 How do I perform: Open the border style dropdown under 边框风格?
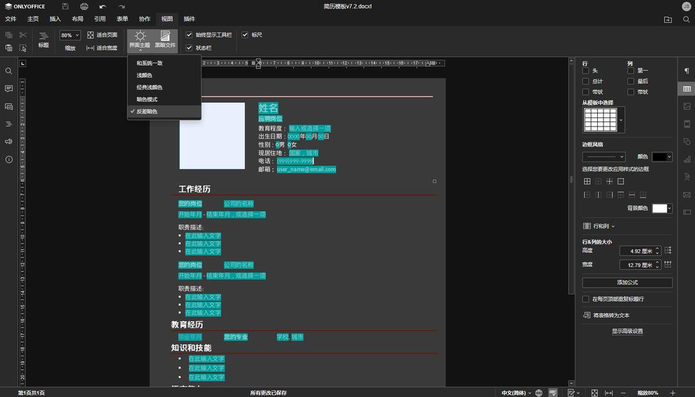[603, 156]
